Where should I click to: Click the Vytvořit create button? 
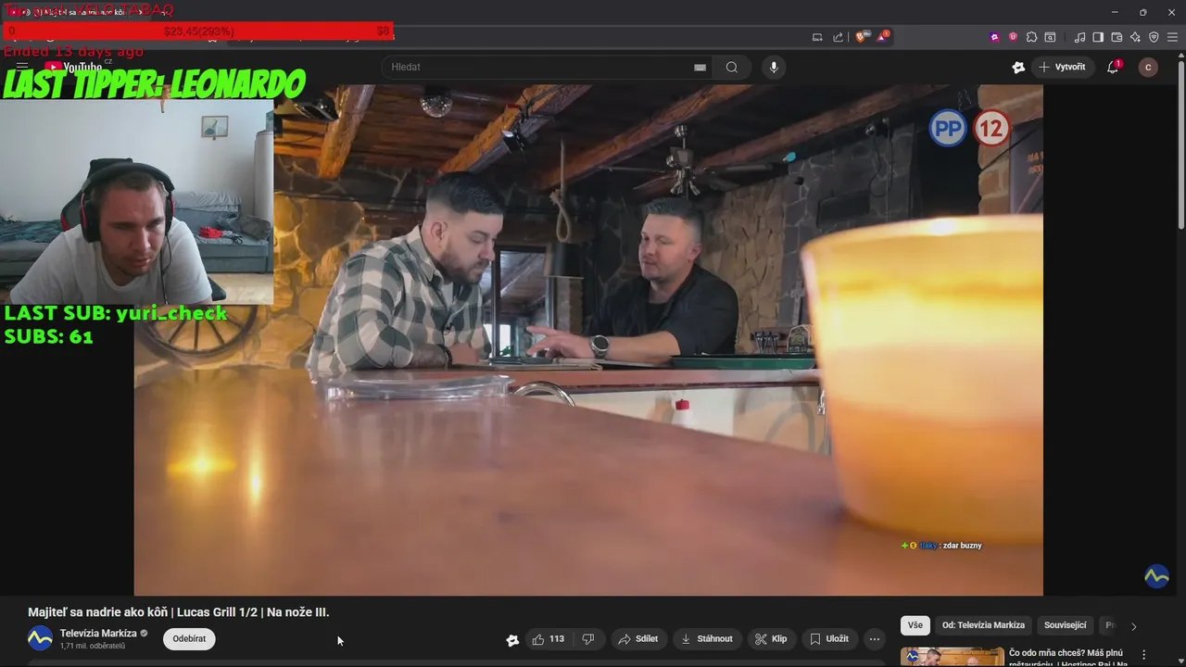[1062, 67]
